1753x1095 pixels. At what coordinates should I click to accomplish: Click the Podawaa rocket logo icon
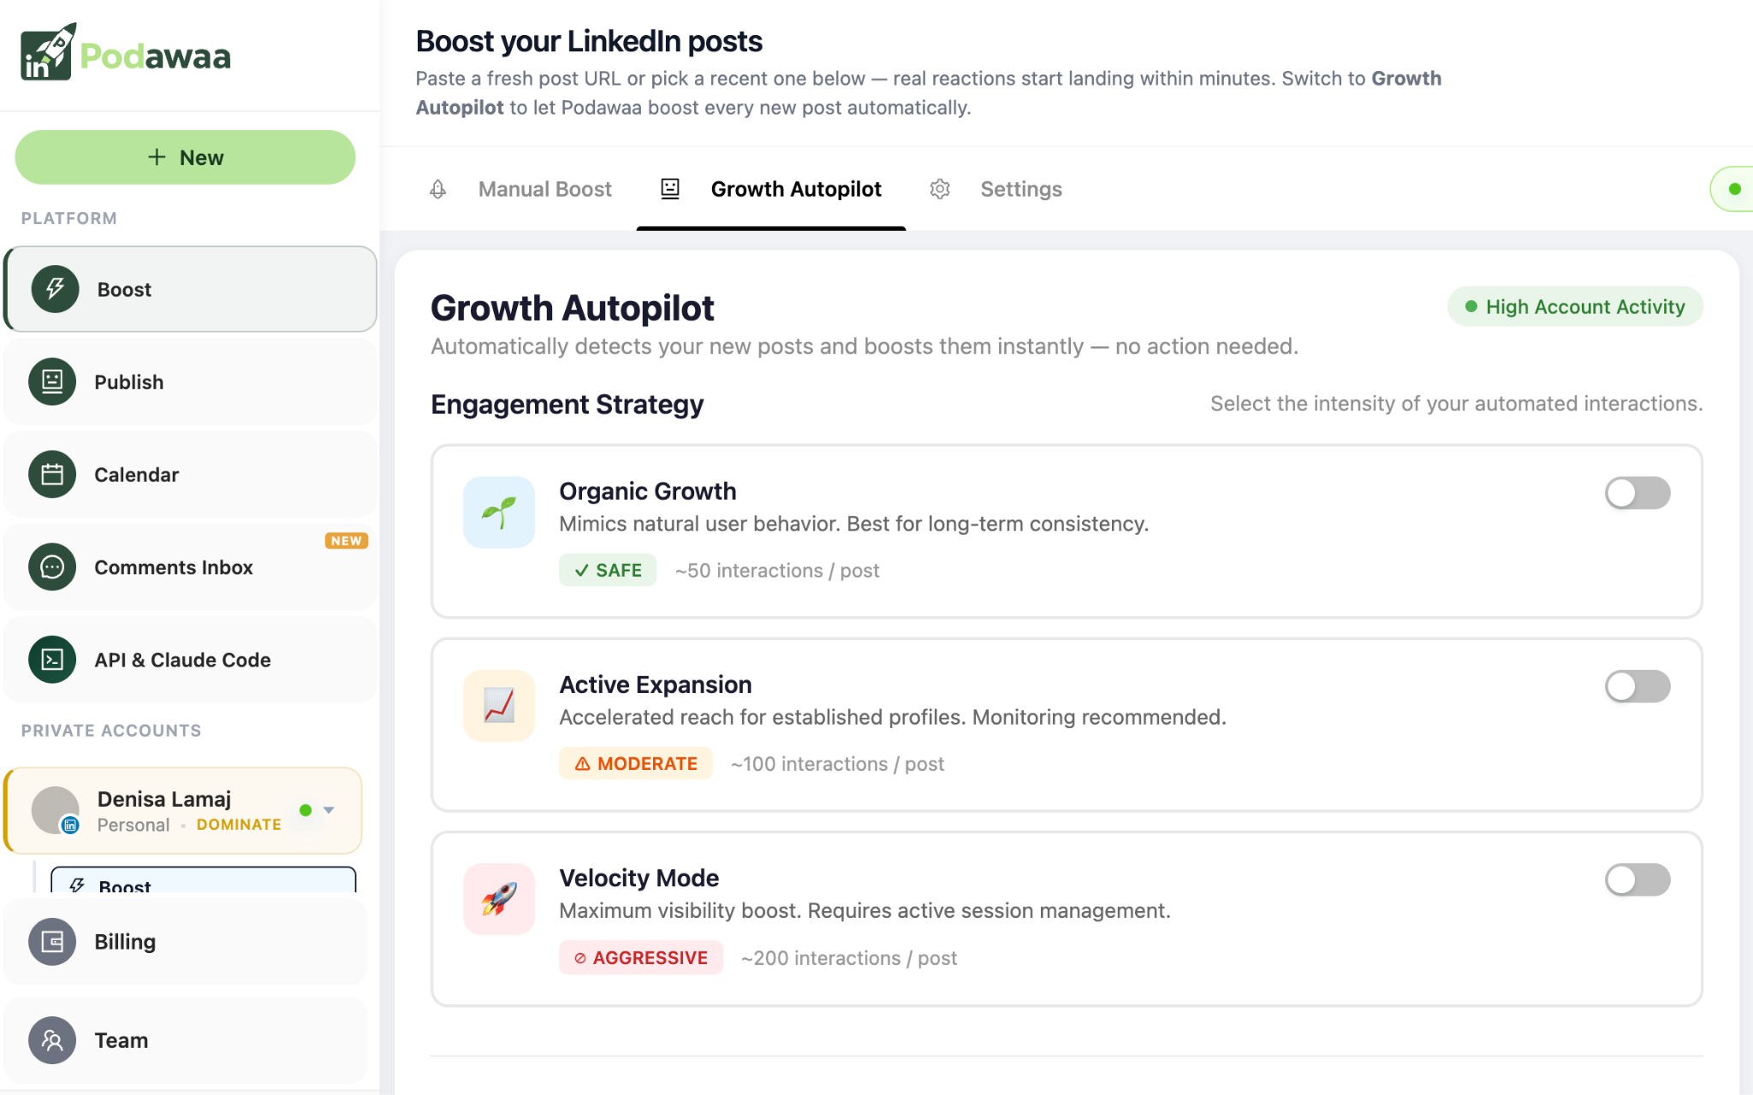tap(48, 52)
